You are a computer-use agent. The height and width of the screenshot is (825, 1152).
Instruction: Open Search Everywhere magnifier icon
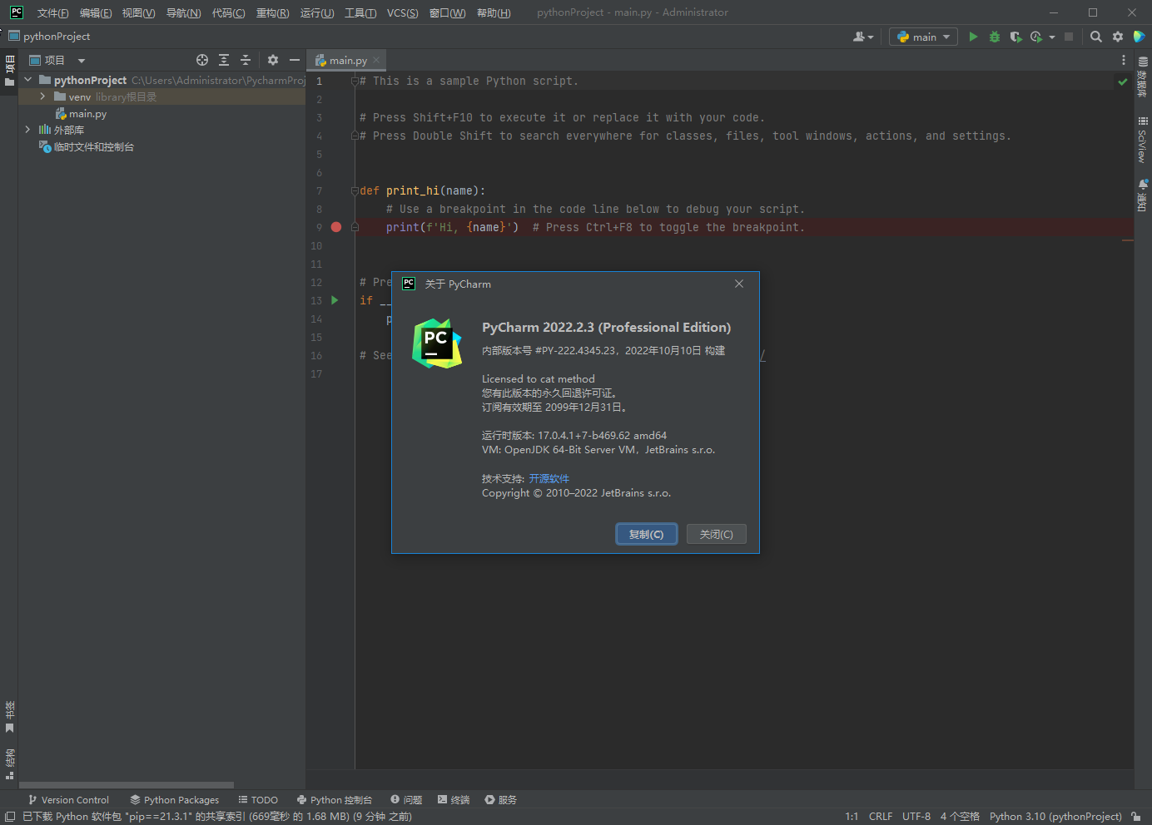(1096, 37)
